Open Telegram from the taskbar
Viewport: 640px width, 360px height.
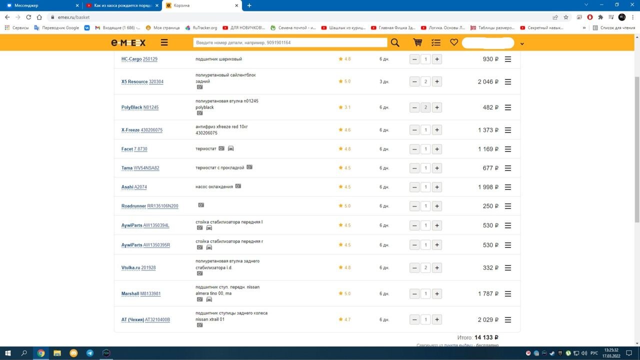tap(90, 353)
